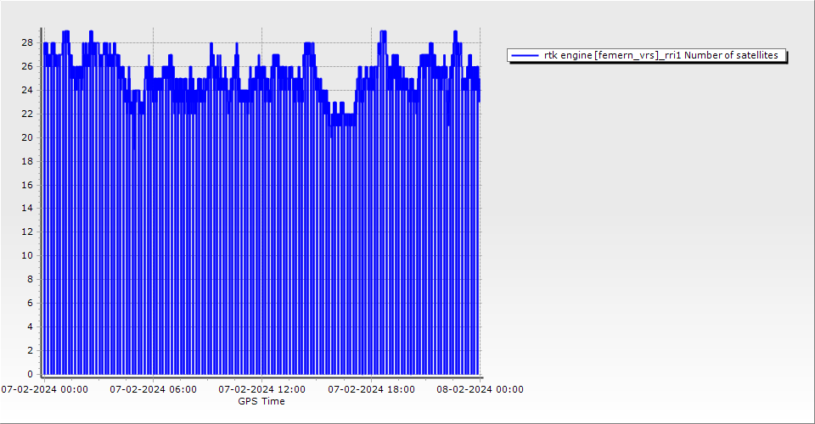Click y-axis tick label 14

coord(27,209)
